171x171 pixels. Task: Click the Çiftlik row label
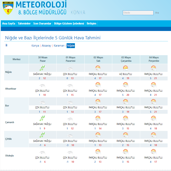click(8, 139)
